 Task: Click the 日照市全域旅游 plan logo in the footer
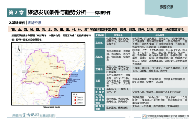34,115
